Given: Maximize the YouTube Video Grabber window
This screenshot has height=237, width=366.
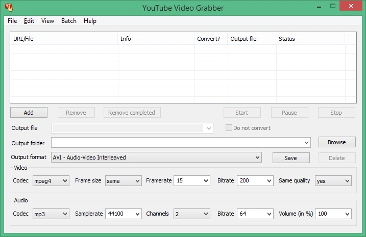Looking at the screenshot, I should (x=333, y=6).
